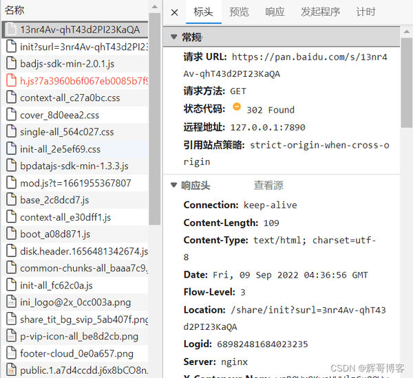This screenshot has width=413, height=378.
Task: Click the Date header value
Action: point(290,275)
